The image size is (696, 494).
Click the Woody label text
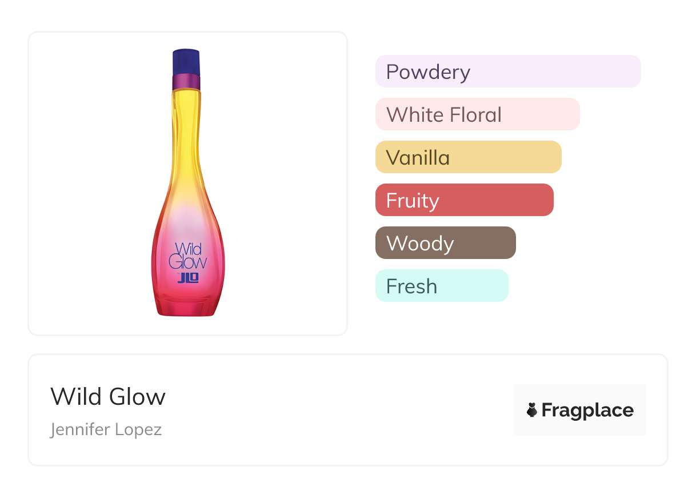pos(420,244)
